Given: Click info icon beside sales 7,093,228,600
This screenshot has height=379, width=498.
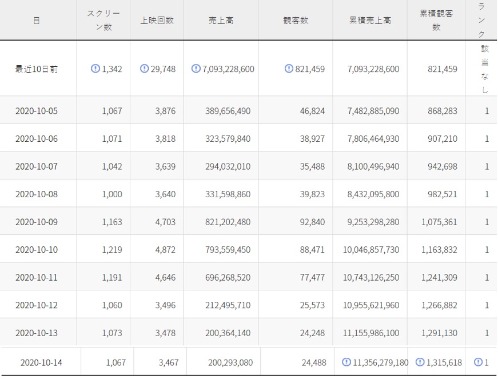Looking at the screenshot, I should (x=196, y=69).
